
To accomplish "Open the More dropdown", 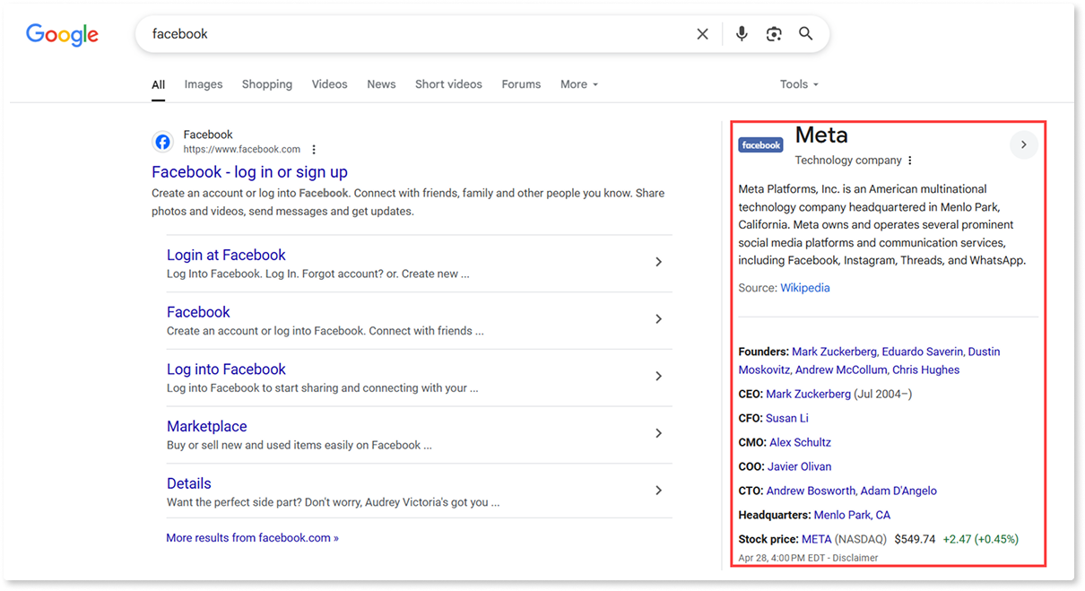I will (x=579, y=84).
